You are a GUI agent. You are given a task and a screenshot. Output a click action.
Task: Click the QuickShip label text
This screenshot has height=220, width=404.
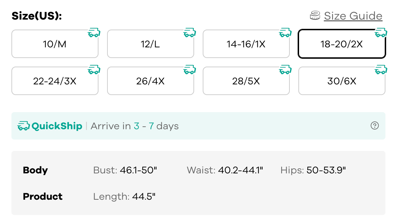(57, 126)
